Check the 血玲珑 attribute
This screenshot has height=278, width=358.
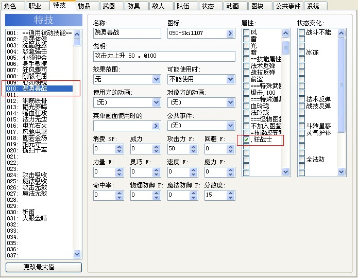246,106
